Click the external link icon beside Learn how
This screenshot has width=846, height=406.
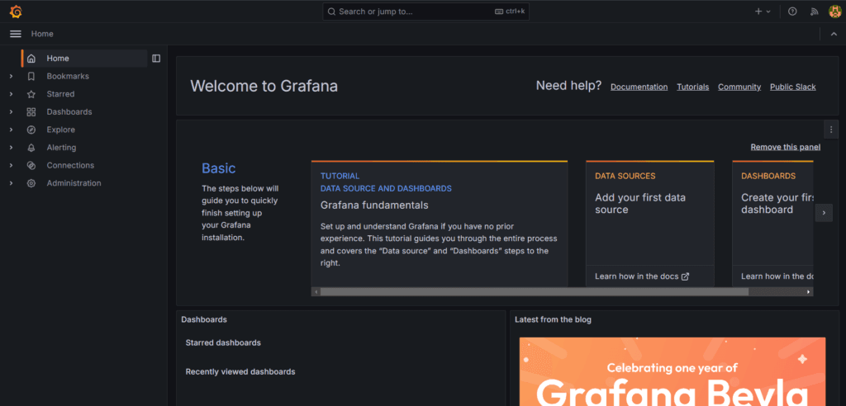[x=685, y=276]
